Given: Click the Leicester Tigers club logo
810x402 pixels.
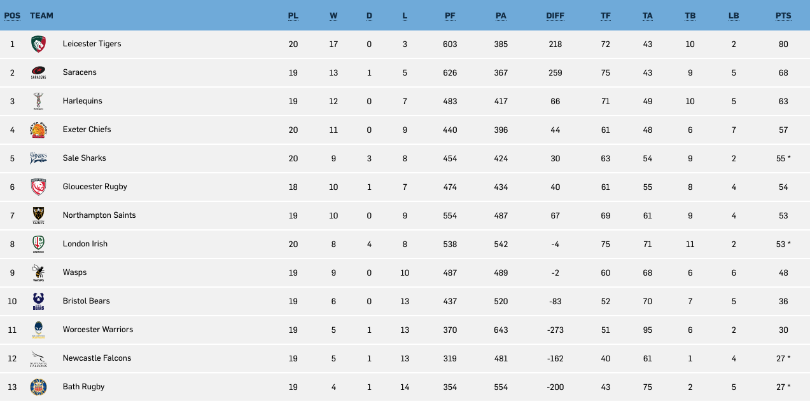Looking at the screenshot, I should [x=38, y=44].
